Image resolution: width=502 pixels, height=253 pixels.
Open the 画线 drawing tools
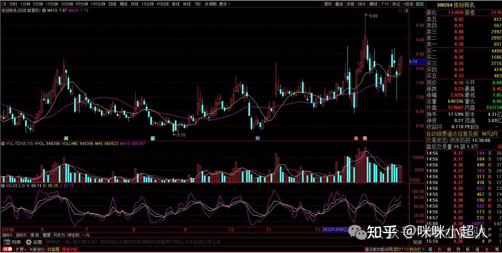pos(373,4)
